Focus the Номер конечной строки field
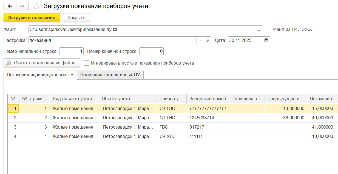Screen dimensions: 338x174 point(151,51)
